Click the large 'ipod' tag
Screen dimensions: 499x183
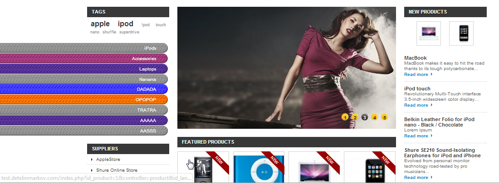tap(125, 24)
